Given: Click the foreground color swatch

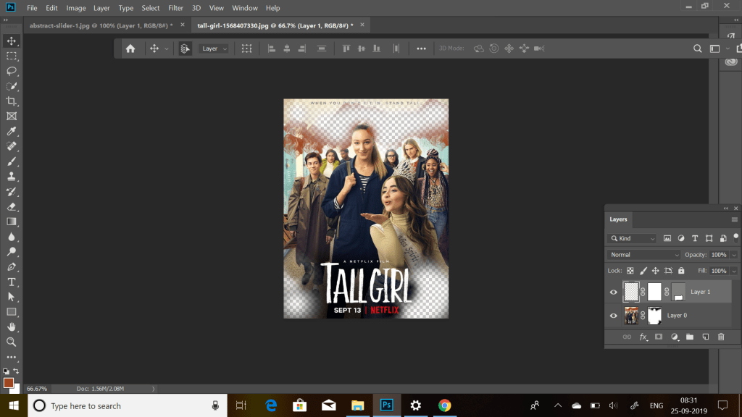Looking at the screenshot, I should pyautogui.click(x=8, y=382).
